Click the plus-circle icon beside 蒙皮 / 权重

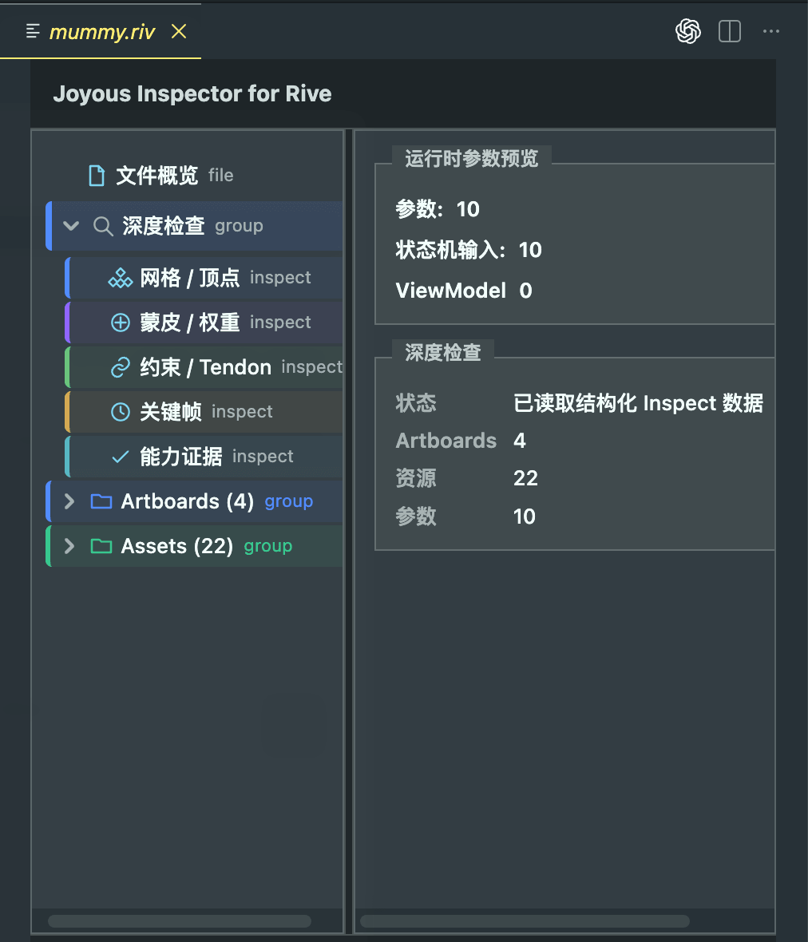[x=120, y=323]
